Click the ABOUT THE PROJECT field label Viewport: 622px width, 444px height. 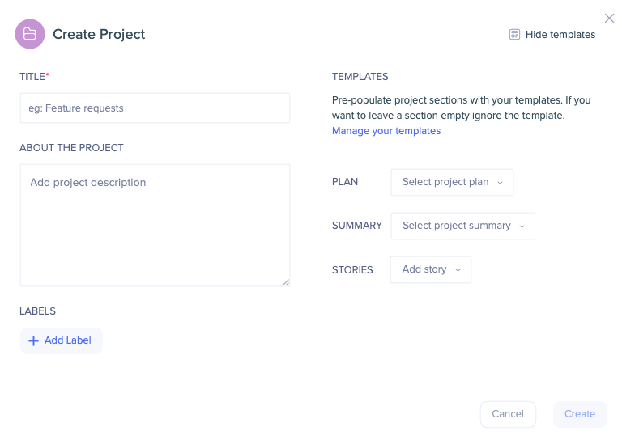(71, 148)
